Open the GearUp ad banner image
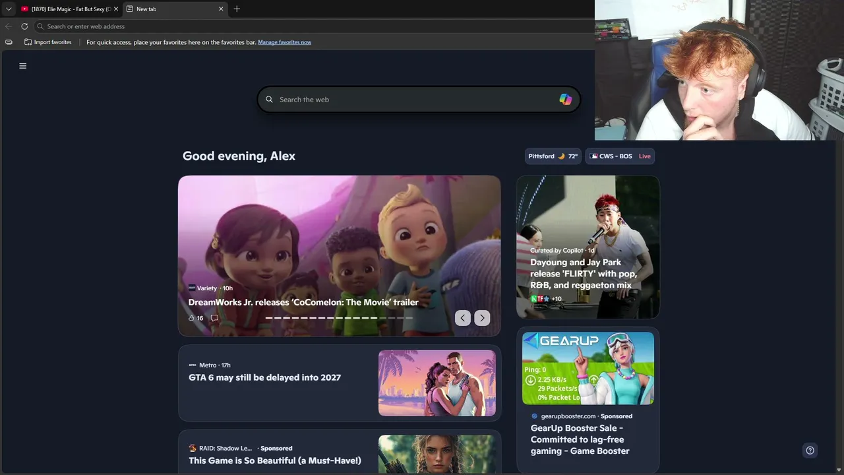Screen dimensions: 844x475 click(x=588, y=368)
